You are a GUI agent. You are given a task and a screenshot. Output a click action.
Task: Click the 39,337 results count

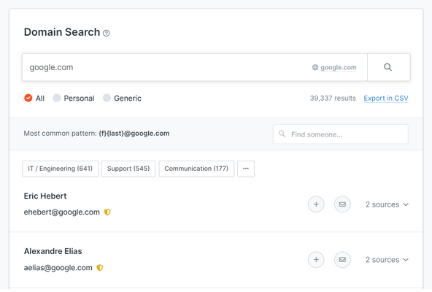333,98
